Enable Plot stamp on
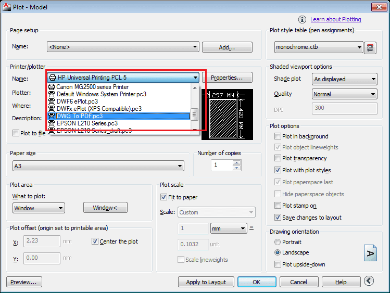This screenshot has width=390, height=293. (x=278, y=206)
